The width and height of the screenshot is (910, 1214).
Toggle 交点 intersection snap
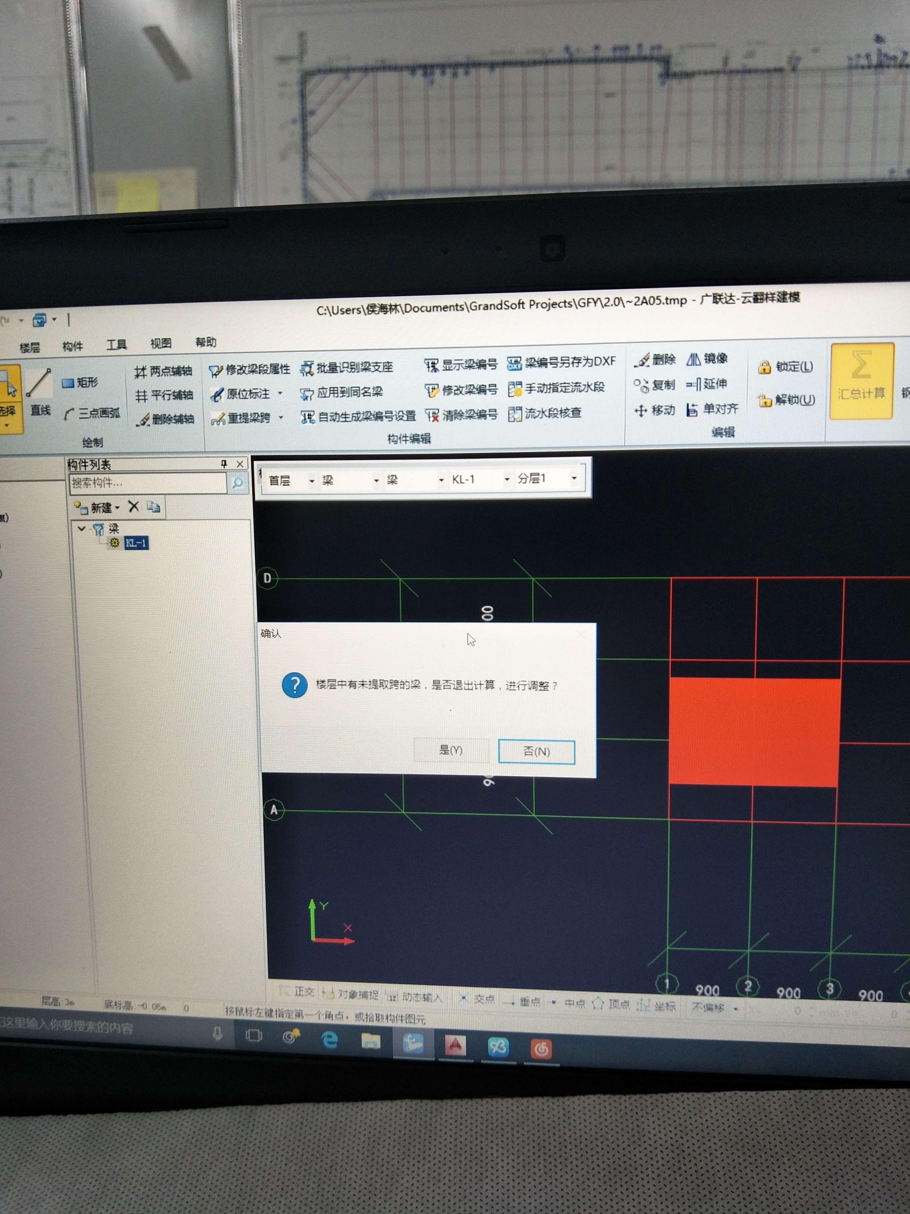click(x=476, y=998)
